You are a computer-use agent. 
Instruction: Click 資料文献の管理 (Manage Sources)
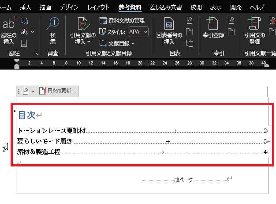[122, 20]
